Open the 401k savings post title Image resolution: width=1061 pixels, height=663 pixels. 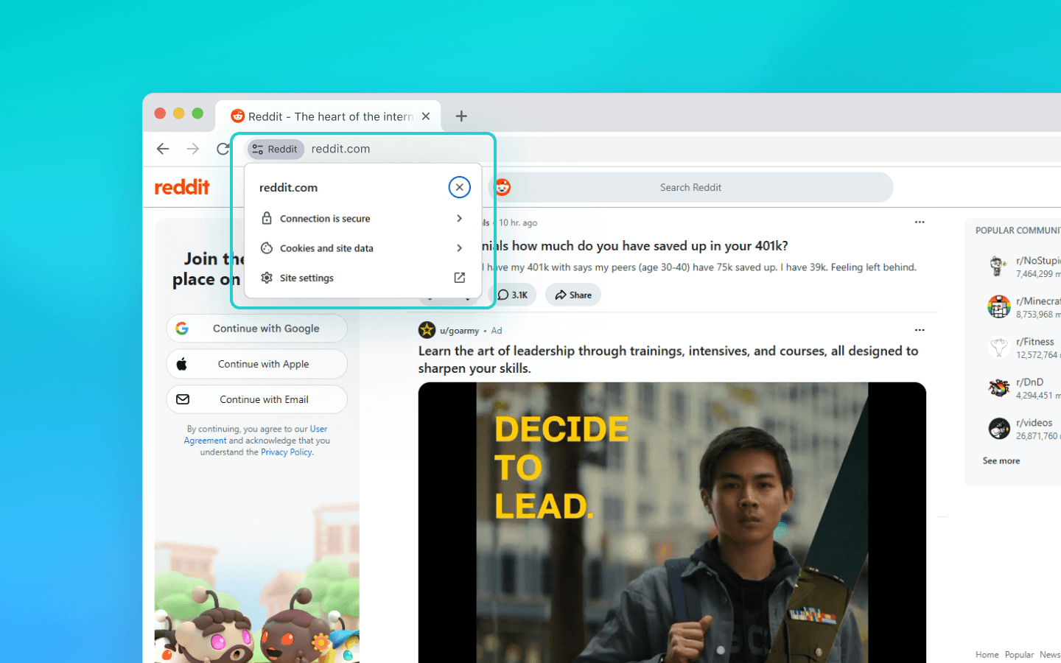tap(634, 246)
